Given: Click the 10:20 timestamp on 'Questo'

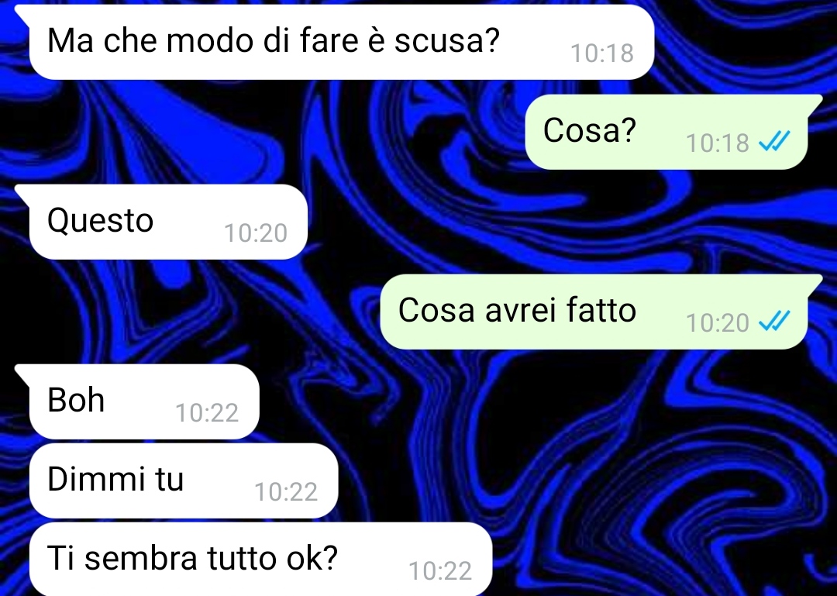Looking at the screenshot, I should (256, 233).
